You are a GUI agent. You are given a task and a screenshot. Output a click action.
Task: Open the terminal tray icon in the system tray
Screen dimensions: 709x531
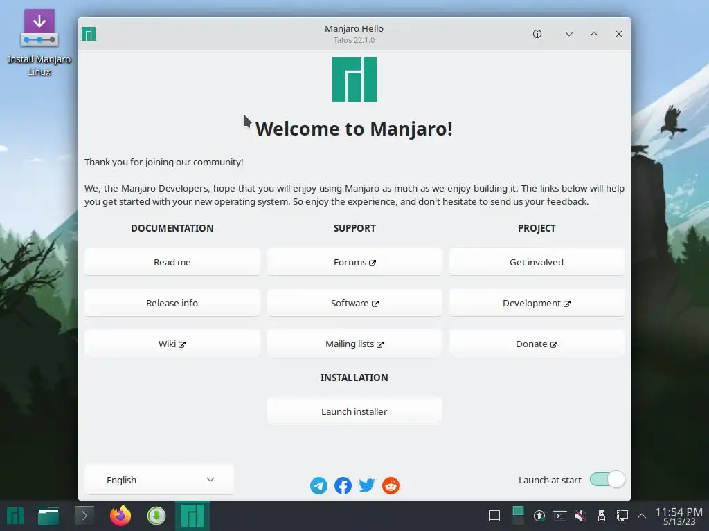pos(560,516)
